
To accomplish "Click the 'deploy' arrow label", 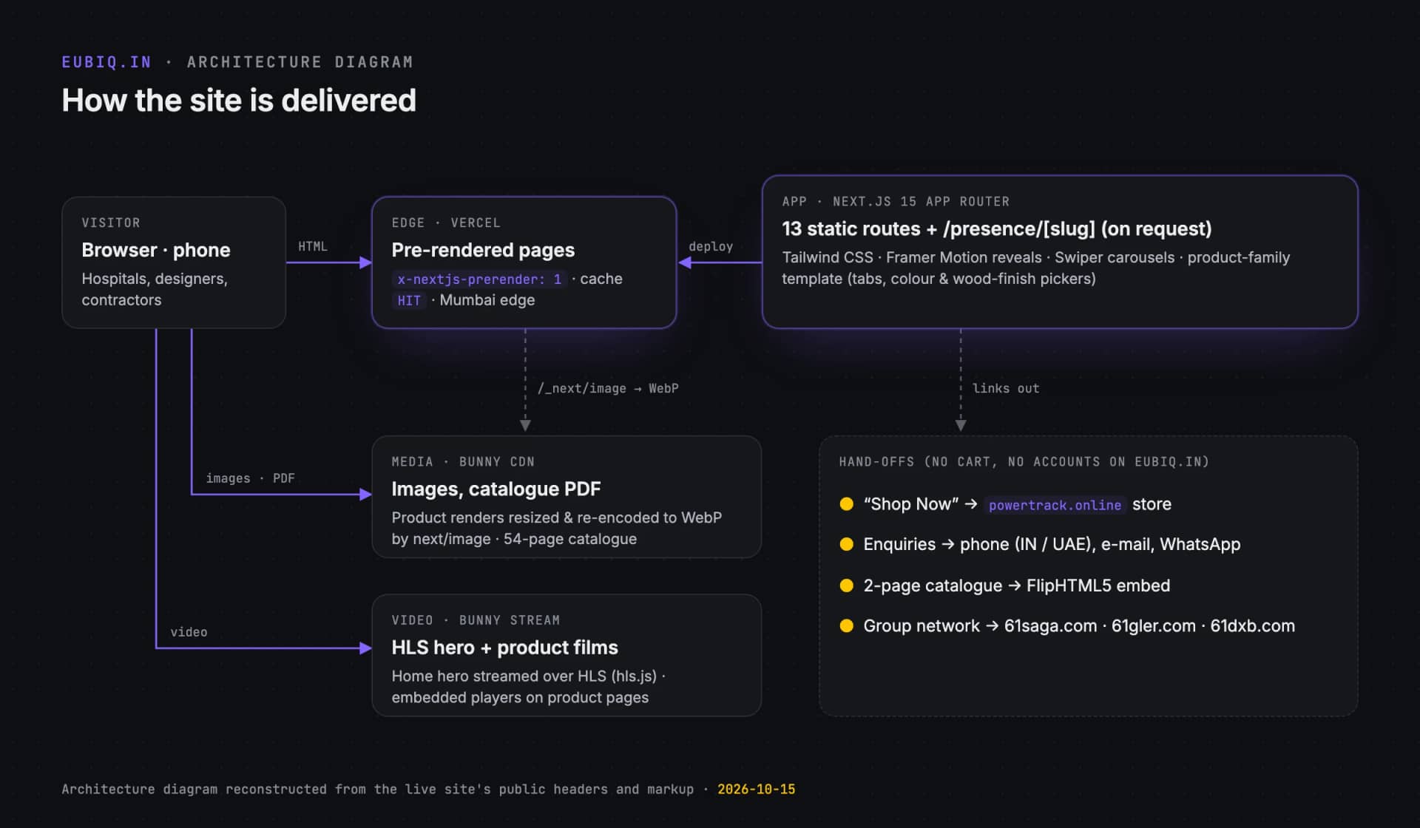I will click(x=711, y=246).
